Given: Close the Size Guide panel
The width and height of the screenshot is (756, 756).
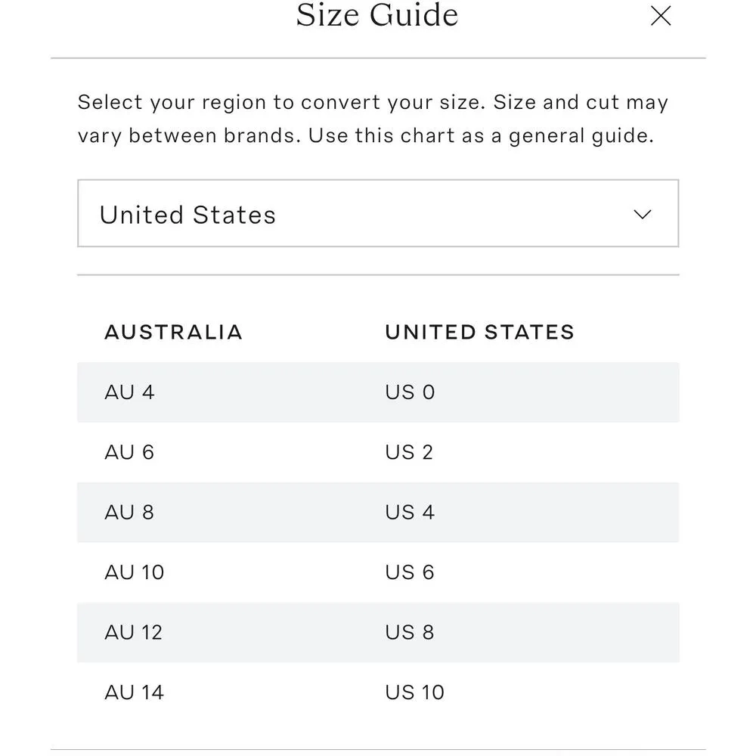Looking at the screenshot, I should pyautogui.click(x=661, y=16).
